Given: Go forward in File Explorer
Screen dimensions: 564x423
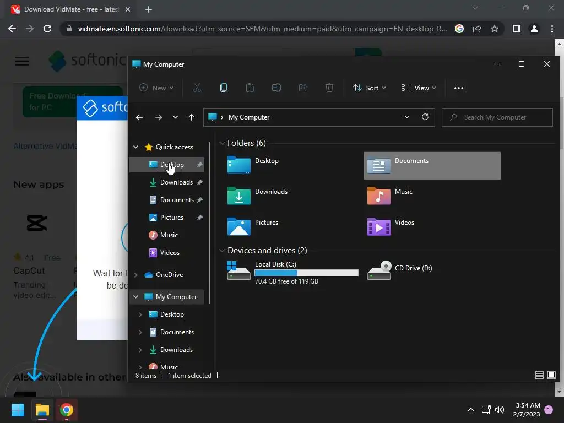Looking at the screenshot, I should pyautogui.click(x=158, y=117).
